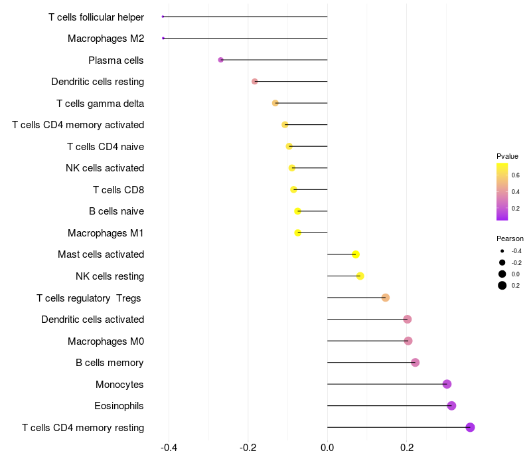
Task: Select the Eosinophils data point
Action: tap(451, 406)
